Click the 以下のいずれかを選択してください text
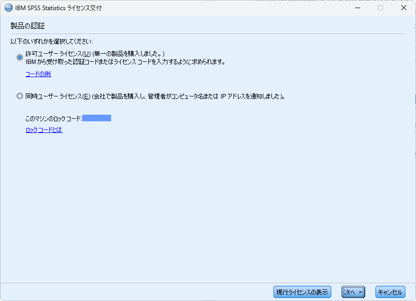The width and height of the screenshot is (416, 301). [x=51, y=42]
